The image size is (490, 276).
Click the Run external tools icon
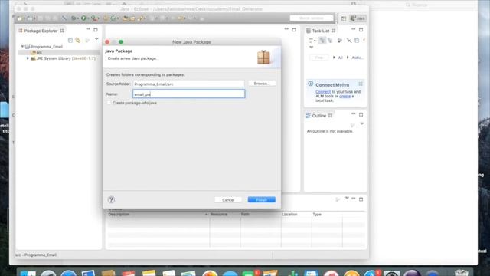(93, 18)
